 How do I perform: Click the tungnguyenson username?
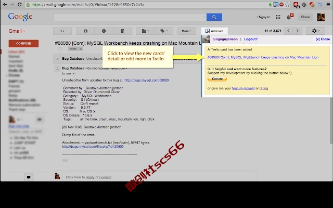(x=225, y=40)
